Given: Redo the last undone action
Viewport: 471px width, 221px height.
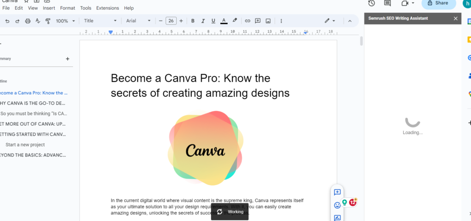Looking at the screenshot, I should [x=17, y=21].
